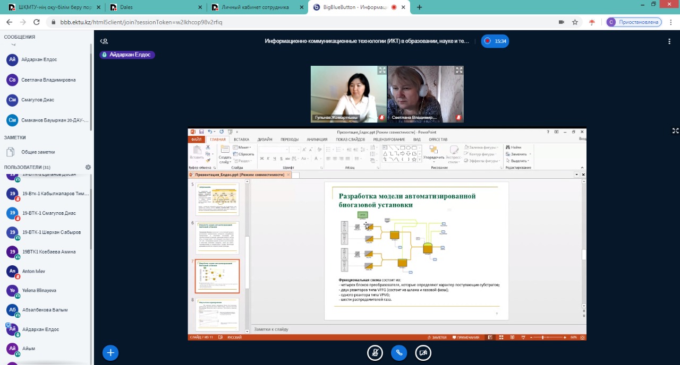Open the РЕЦЕНЗИРОВАНИЕ ribbon tab
The width and height of the screenshot is (680, 365).
pos(389,140)
